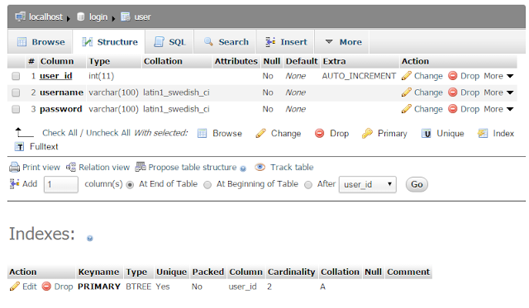Viewport: 529px width, 308px height.
Task: Click pencil Change icon for password row
Action: (x=407, y=109)
